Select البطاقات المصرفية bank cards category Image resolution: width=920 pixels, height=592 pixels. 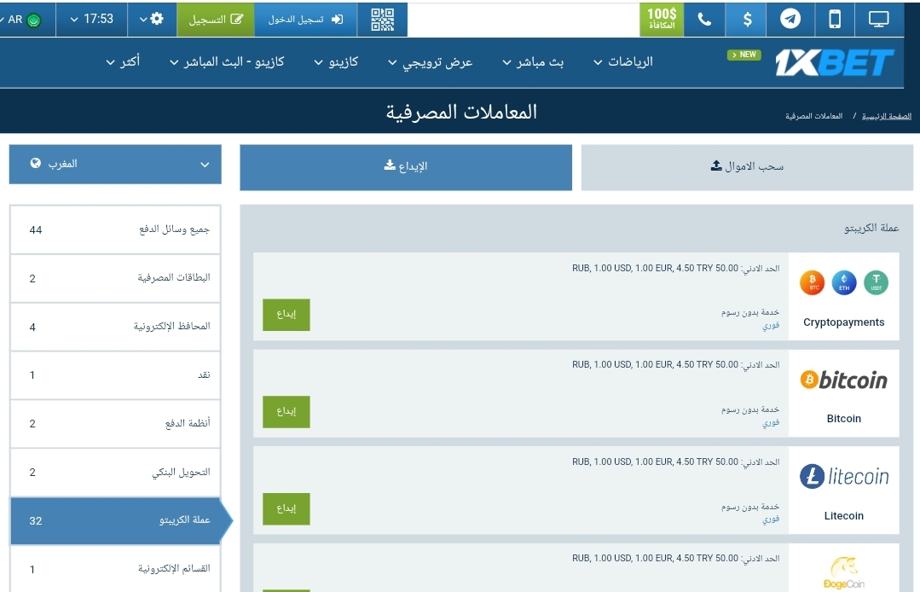point(116,278)
